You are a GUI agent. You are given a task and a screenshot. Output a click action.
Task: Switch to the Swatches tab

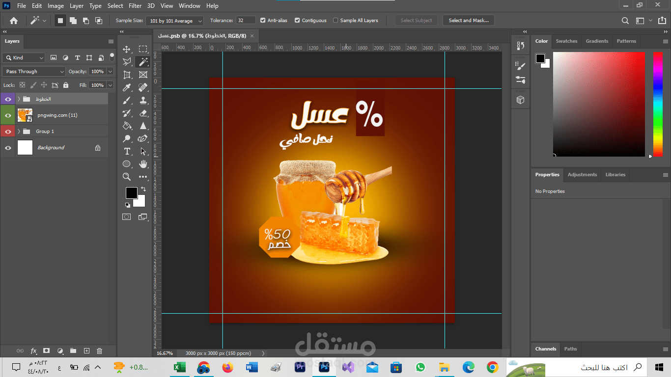[x=566, y=41]
